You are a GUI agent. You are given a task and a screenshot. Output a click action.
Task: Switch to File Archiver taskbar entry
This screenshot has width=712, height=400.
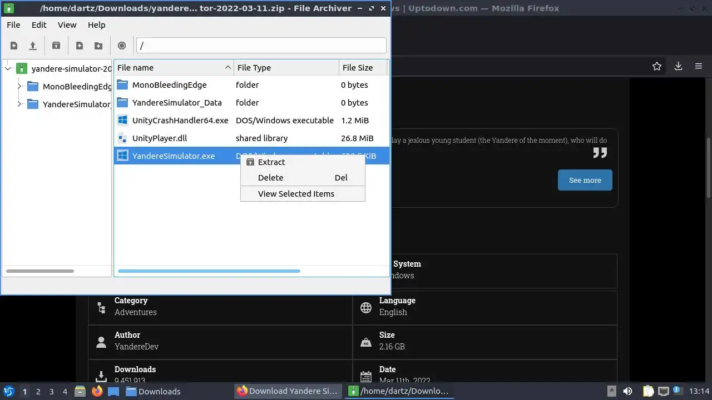pos(398,391)
